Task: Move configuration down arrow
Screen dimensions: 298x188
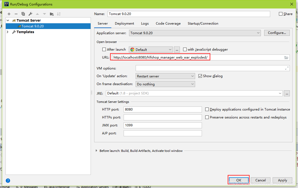Action: tap(44, 14)
